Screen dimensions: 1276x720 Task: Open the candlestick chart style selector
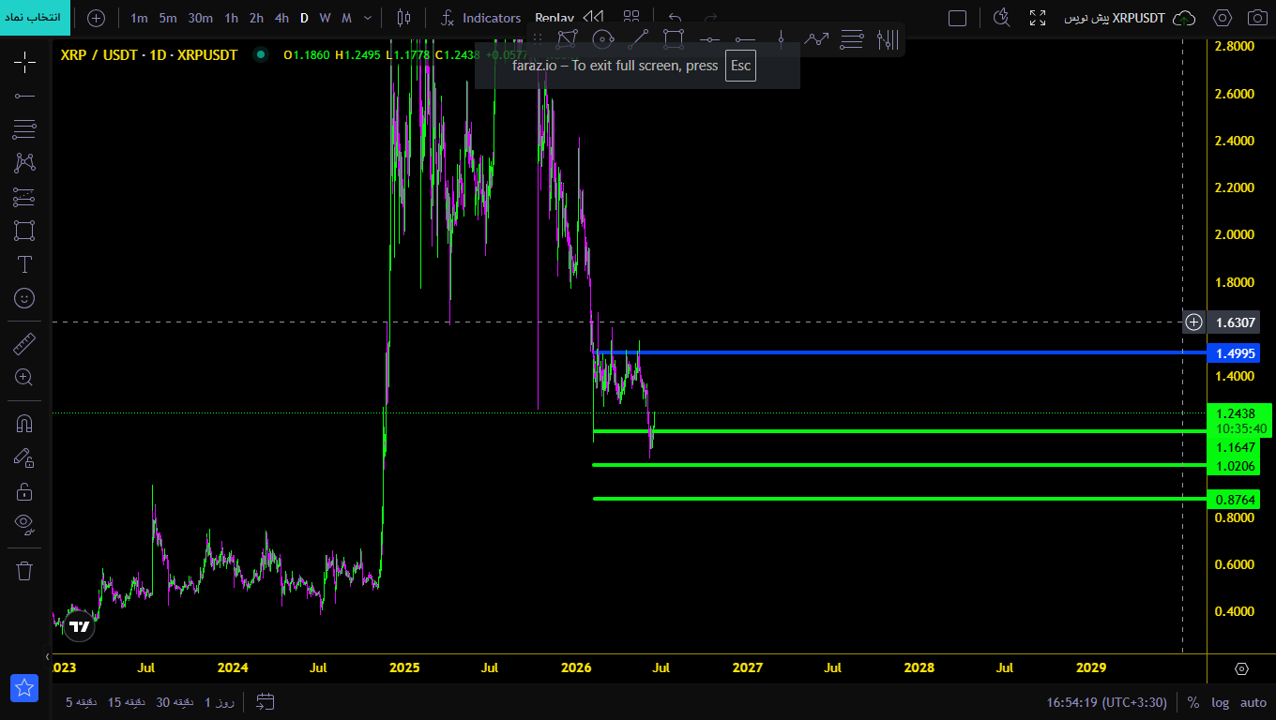click(403, 18)
